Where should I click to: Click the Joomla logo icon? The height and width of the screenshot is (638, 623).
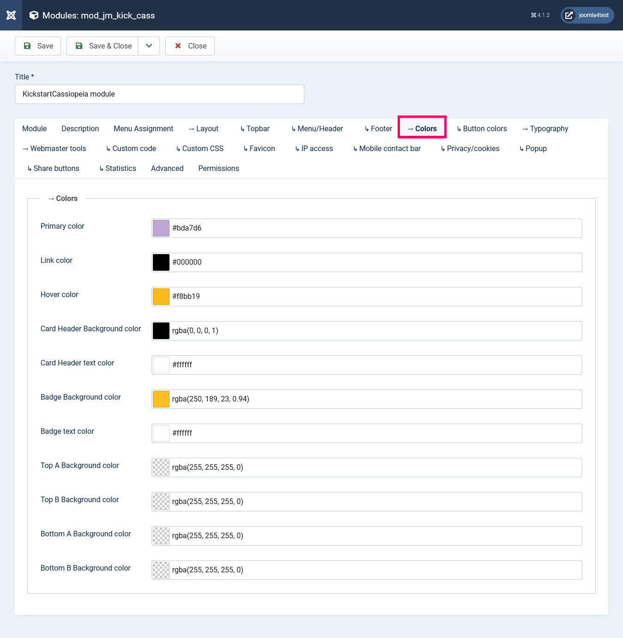[11, 15]
